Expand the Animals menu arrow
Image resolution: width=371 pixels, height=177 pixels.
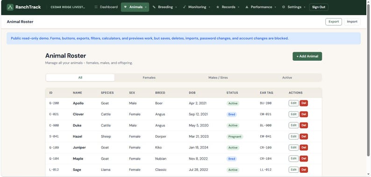coord(146,7)
